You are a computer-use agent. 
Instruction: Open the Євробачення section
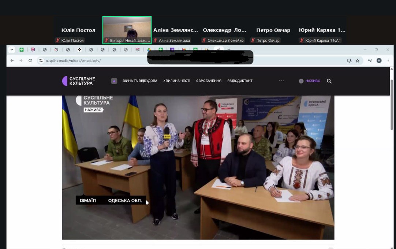point(209,81)
